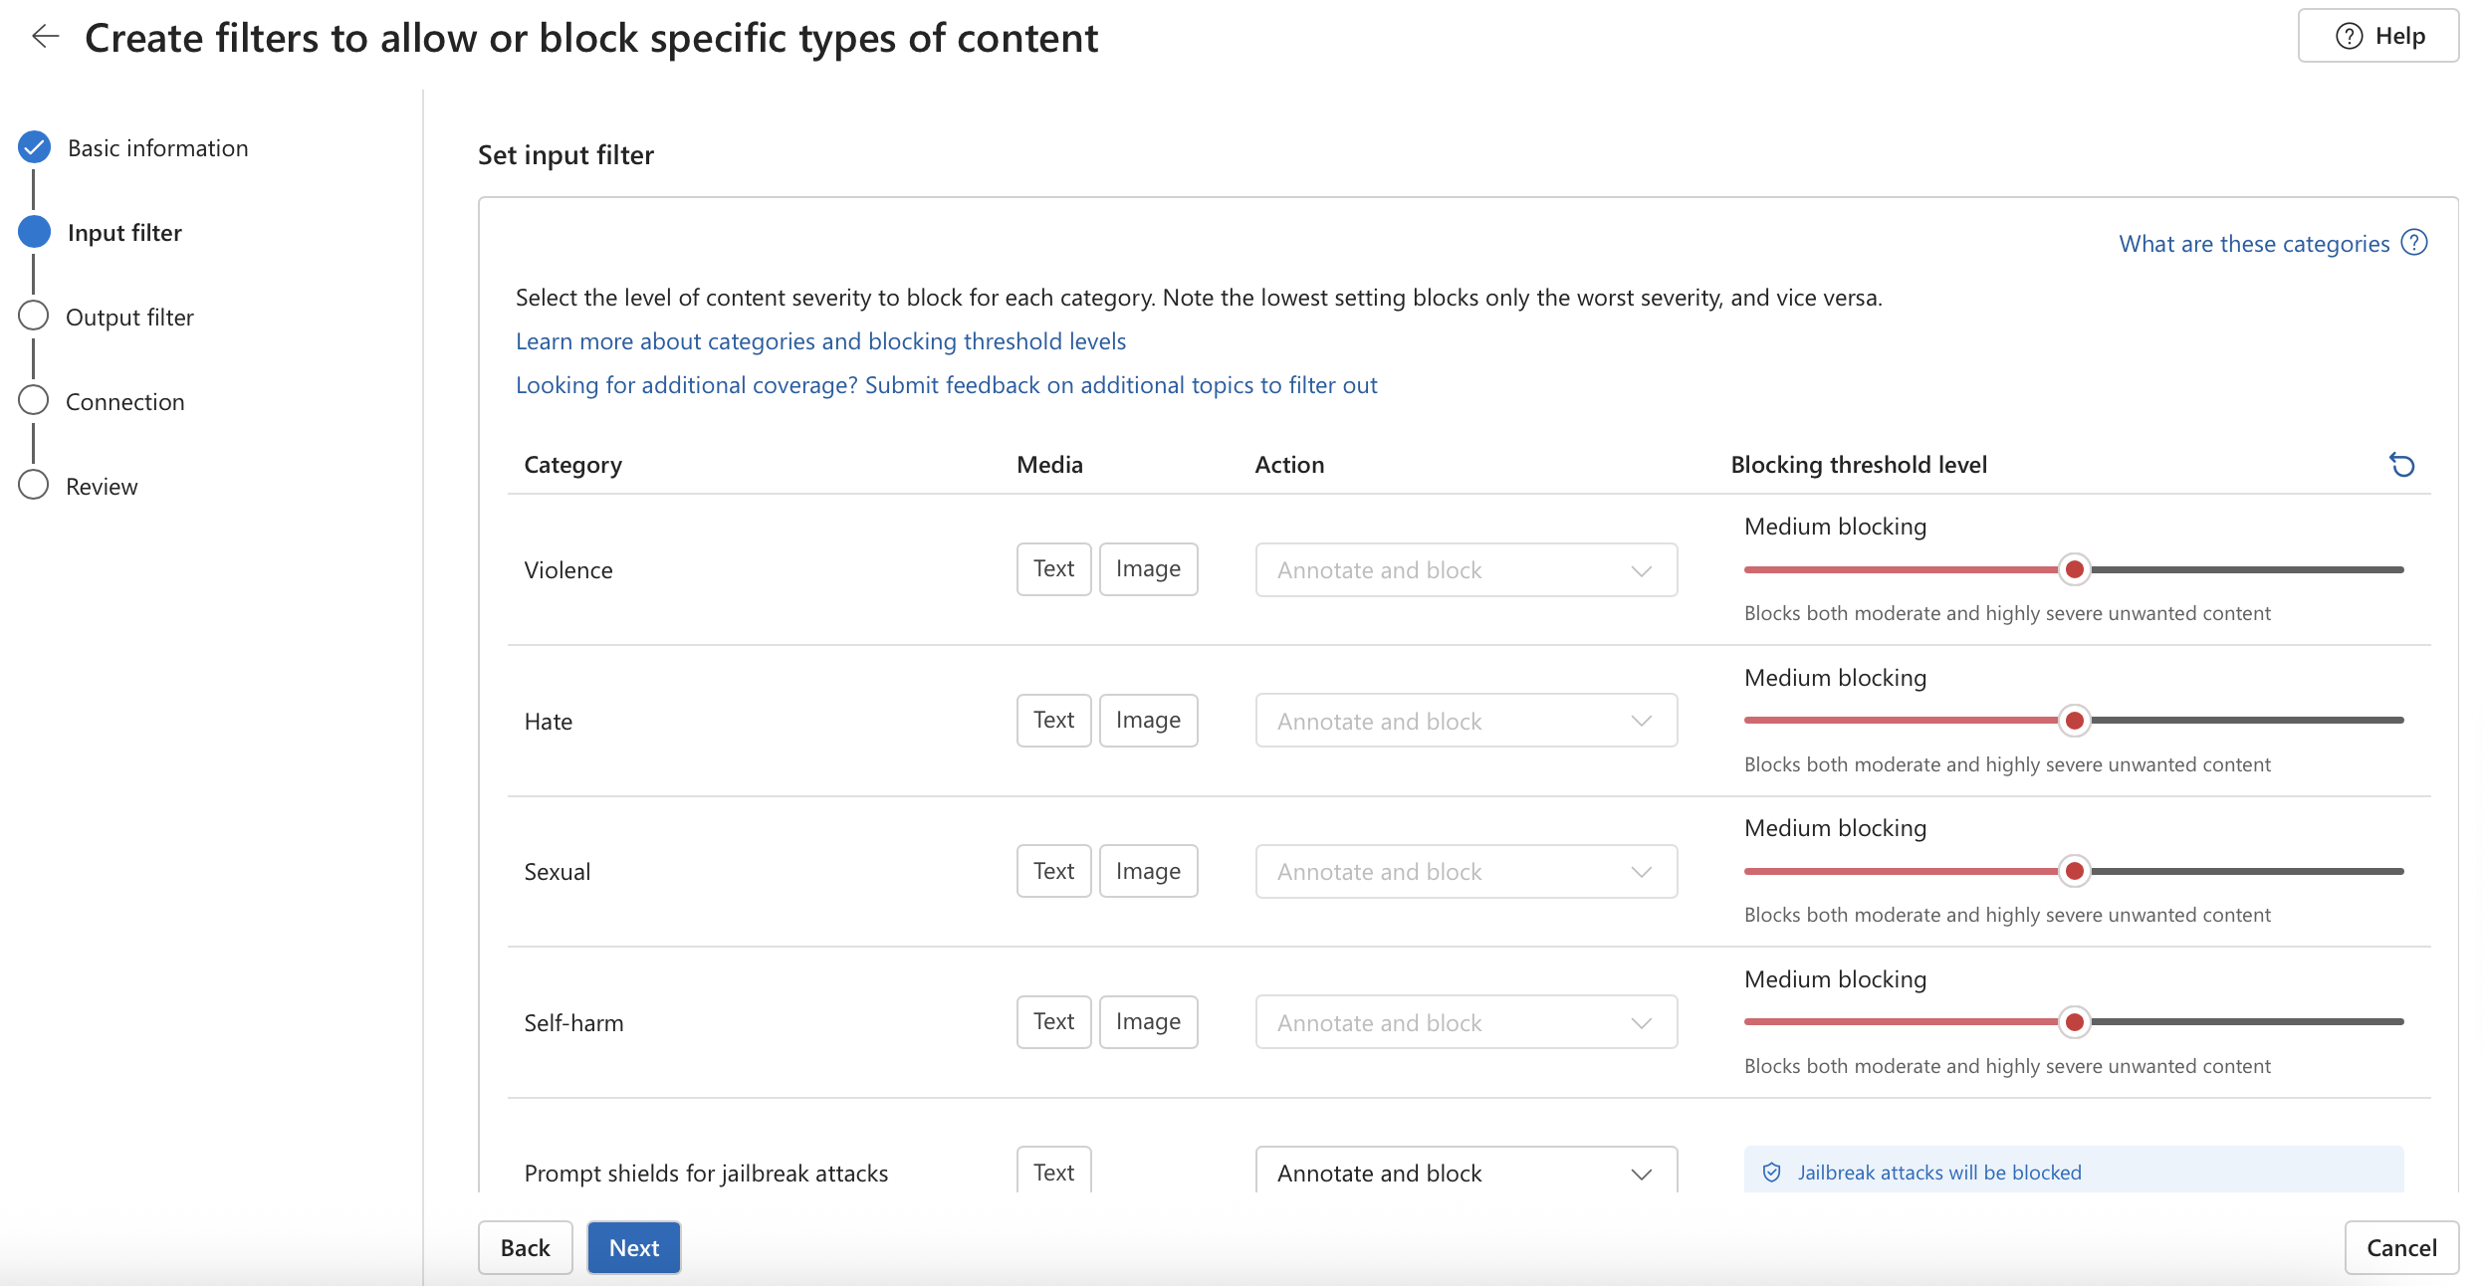
Task: Click the back arrow icon
Action: (x=45, y=37)
